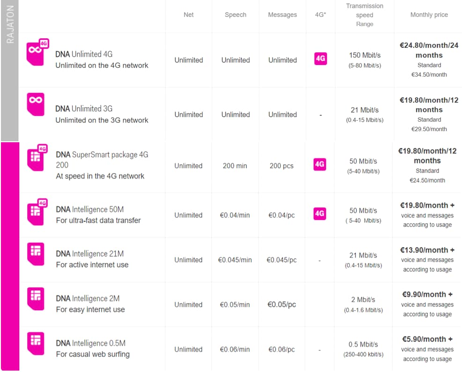
Task: Click Unlimited on the 4G network subtitle
Action: [102, 66]
